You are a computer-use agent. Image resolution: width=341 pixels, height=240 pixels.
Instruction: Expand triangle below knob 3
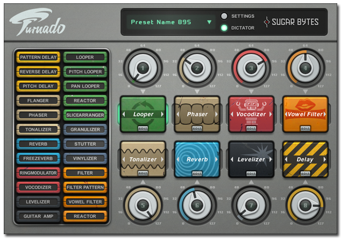[251, 91]
